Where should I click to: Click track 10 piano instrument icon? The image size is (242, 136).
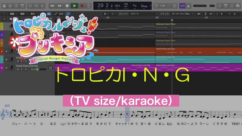pos(11,67)
